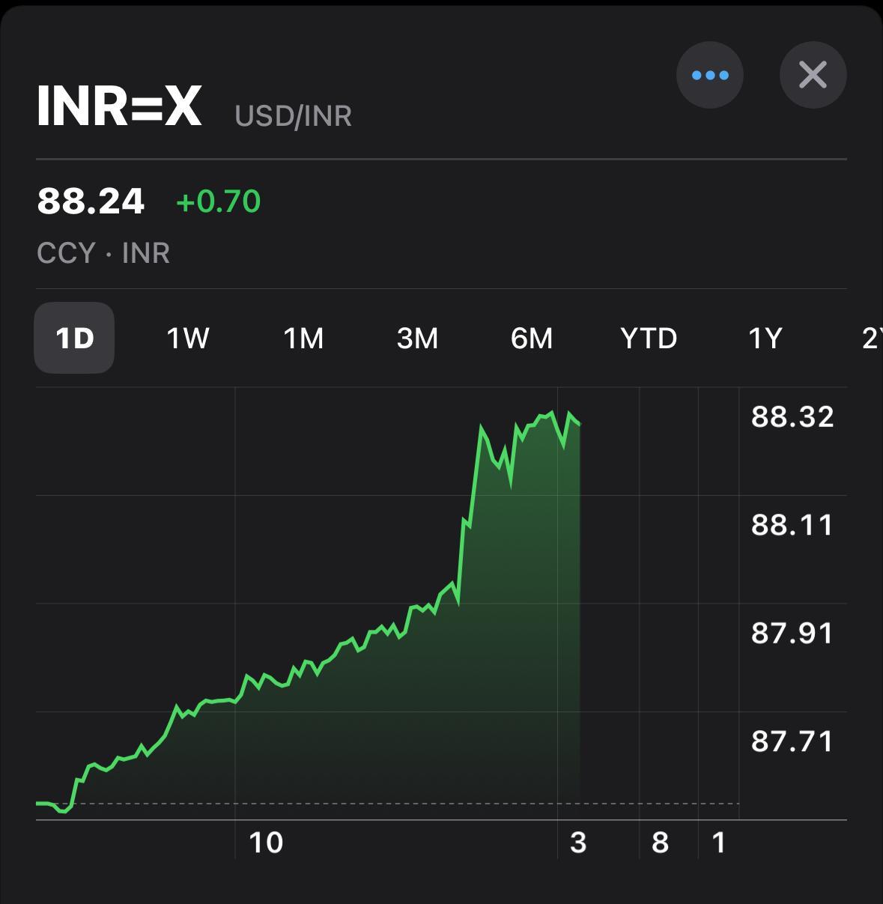The height and width of the screenshot is (904, 883).
Task: Click the 87.71 y-axis label
Action: pos(792,741)
